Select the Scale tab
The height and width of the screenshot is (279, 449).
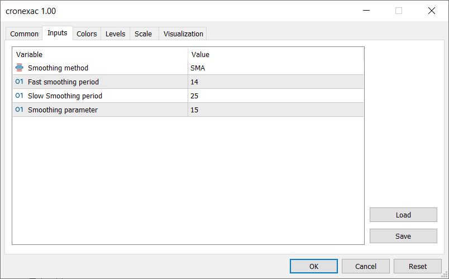point(143,34)
